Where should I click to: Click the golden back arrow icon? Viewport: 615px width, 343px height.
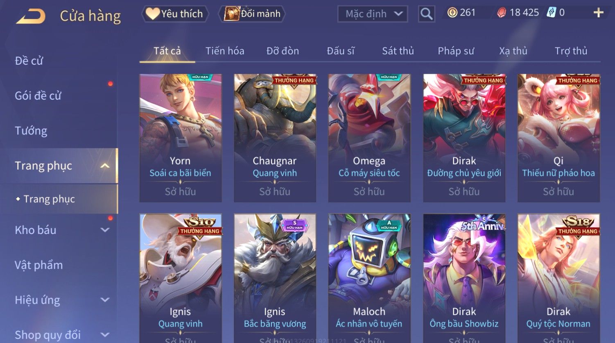(31, 16)
